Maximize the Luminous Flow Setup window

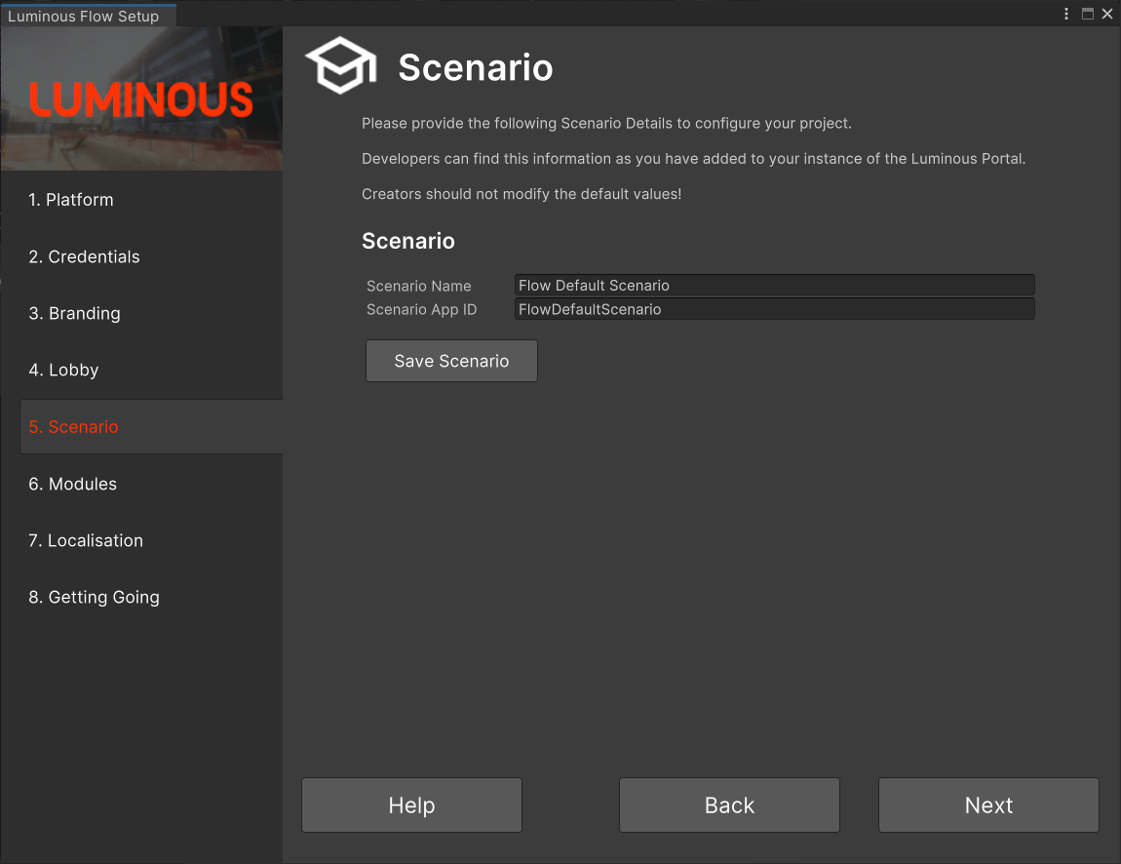coord(1088,14)
